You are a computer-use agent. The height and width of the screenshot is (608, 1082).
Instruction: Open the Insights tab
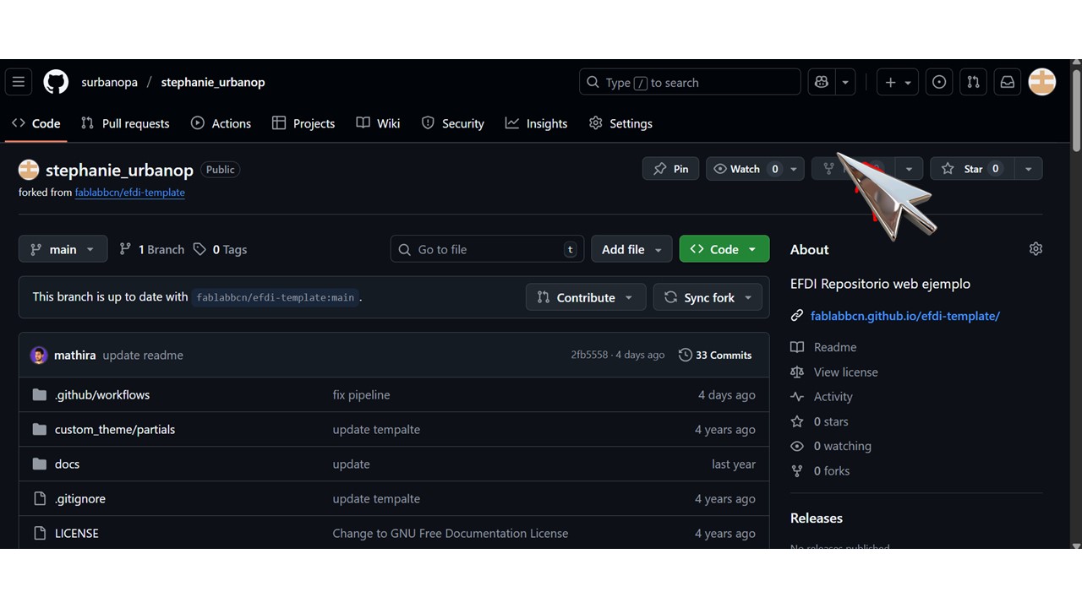537,123
